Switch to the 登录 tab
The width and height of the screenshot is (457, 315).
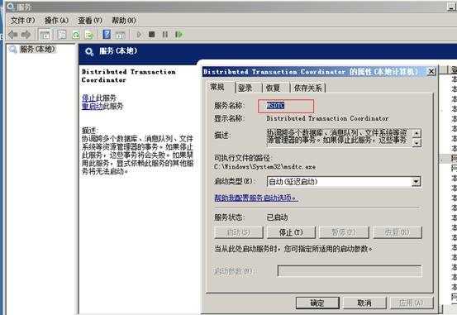point(245,88)
